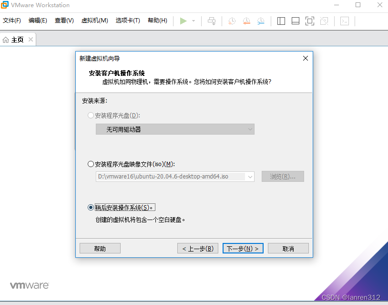Toggle the thumbnail bar view icon
Image resolution: width=388 pixels, height=305 pixels.
[x=295, y=21]
